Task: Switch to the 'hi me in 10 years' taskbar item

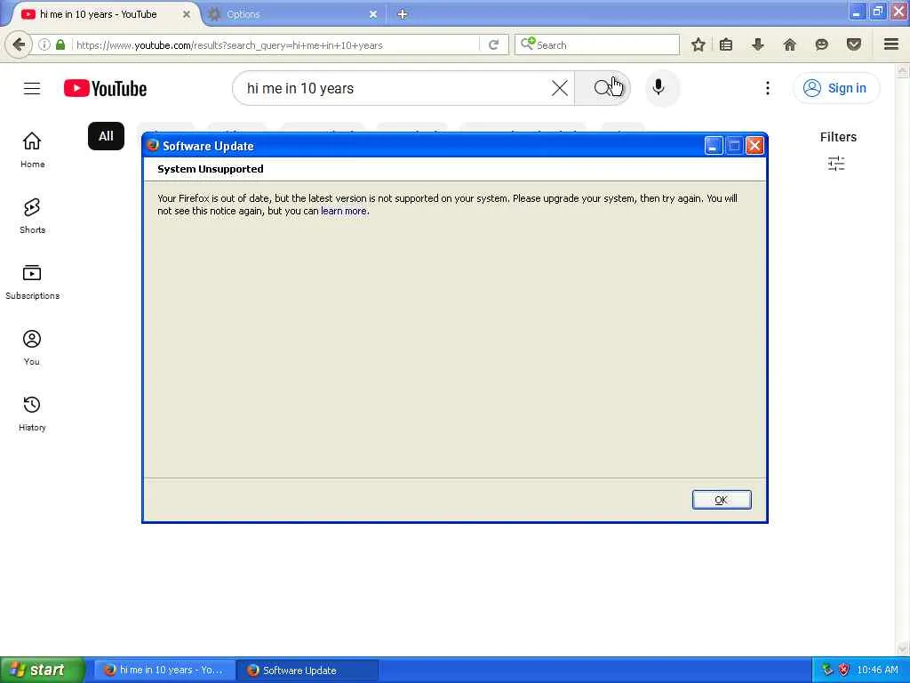Action: [x=164, y=670]
